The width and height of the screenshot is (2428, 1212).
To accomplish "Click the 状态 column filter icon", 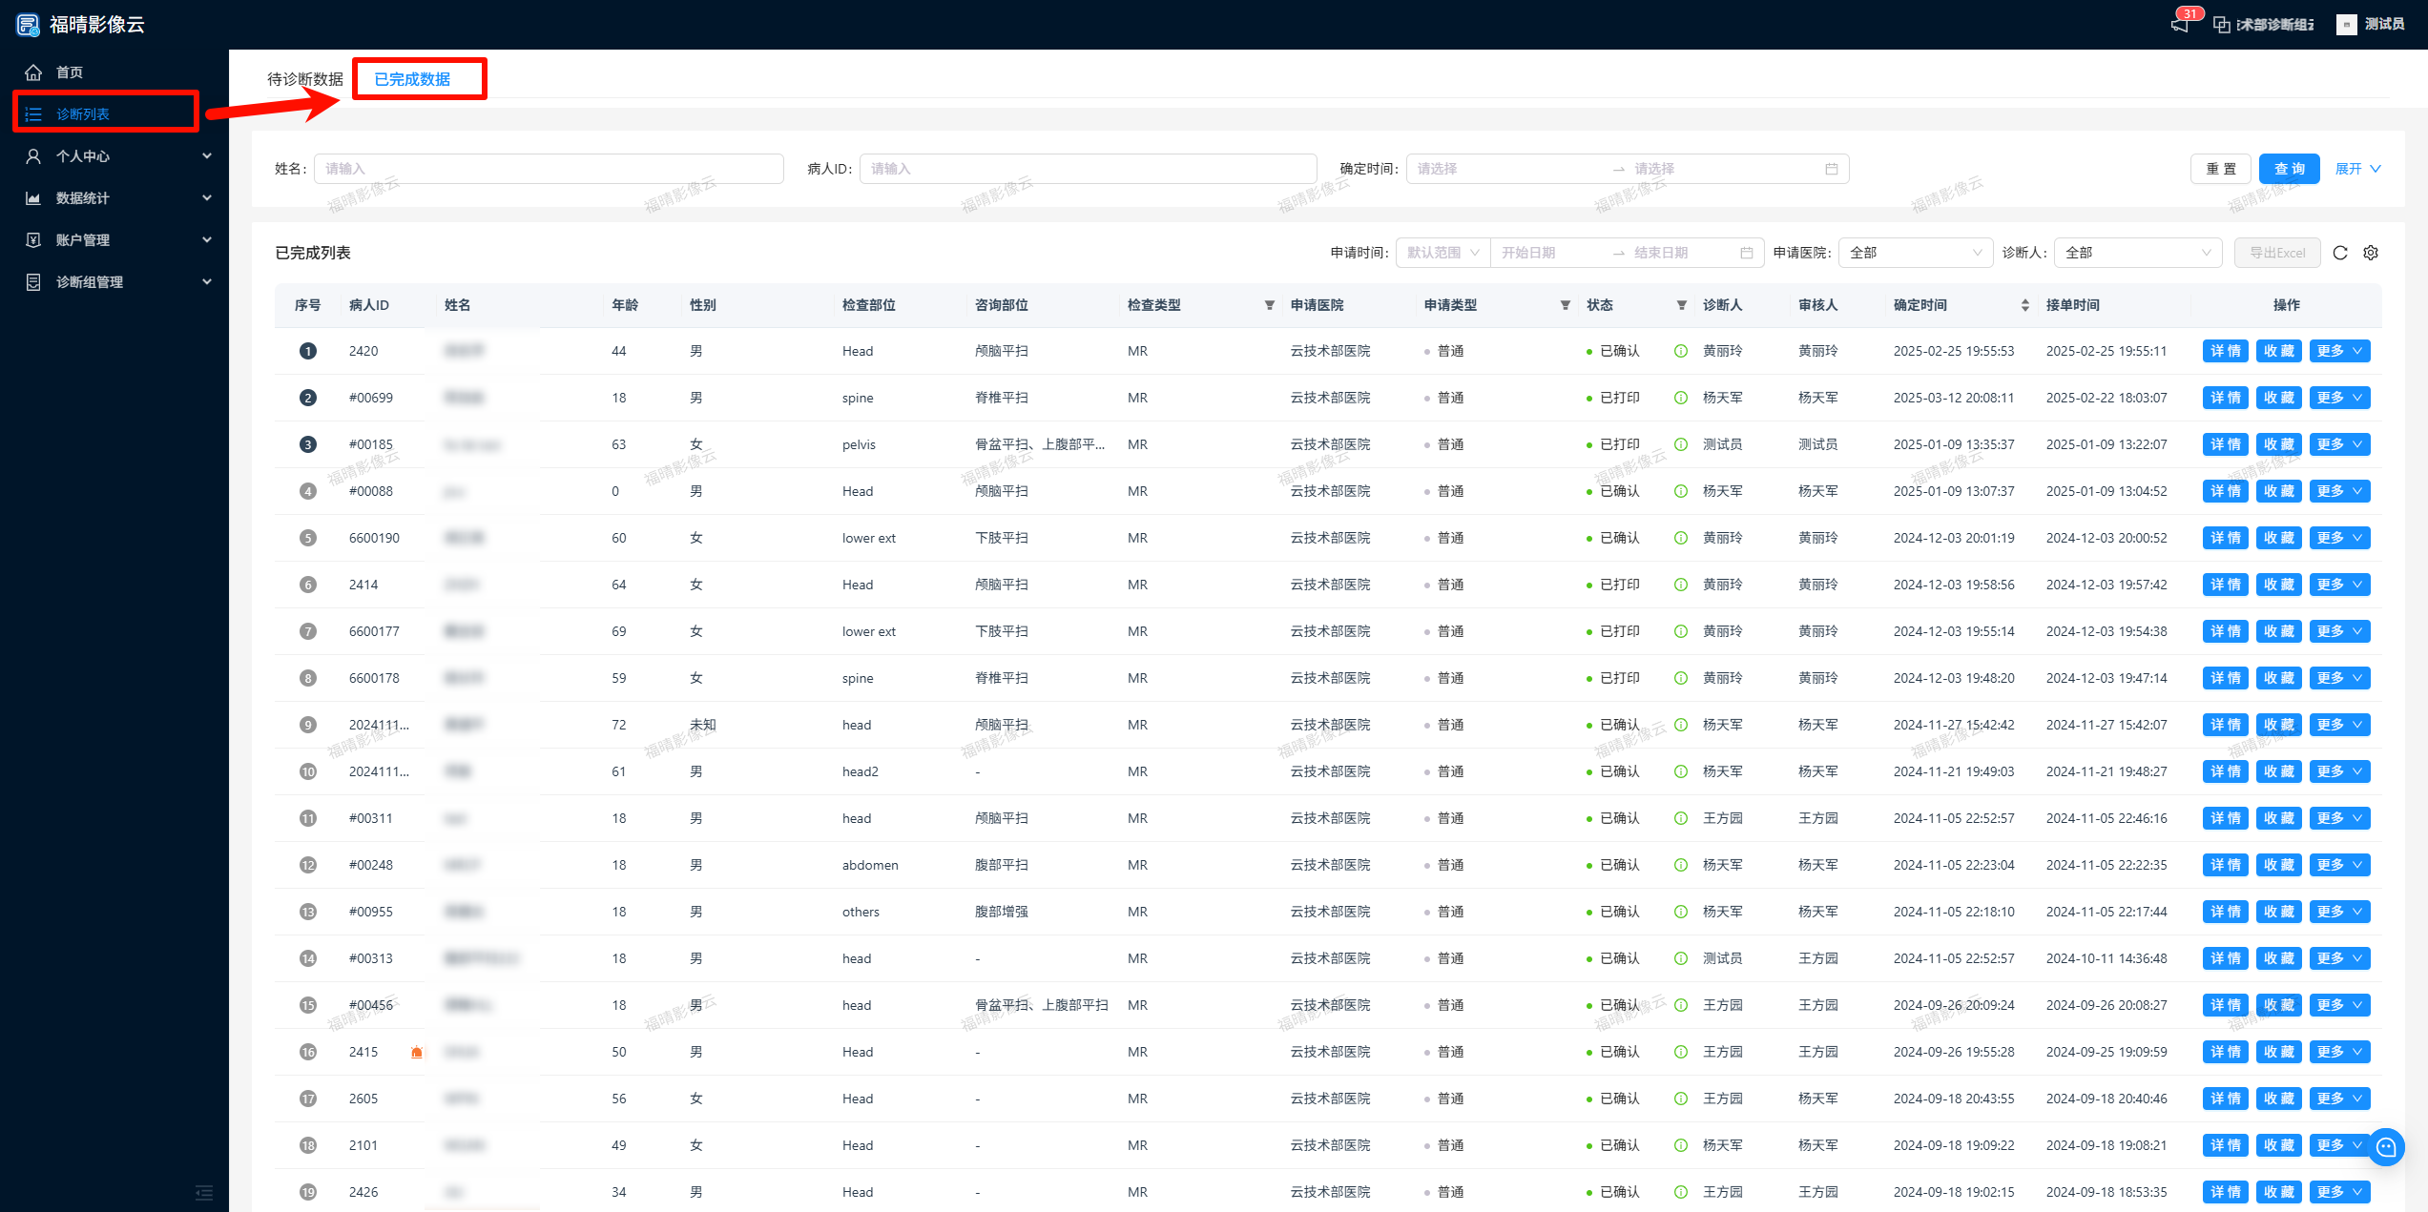I will 1681,305.
